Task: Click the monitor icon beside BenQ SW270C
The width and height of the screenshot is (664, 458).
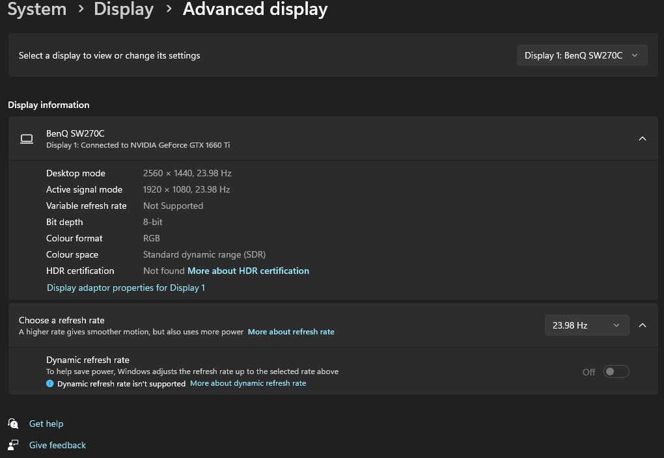Action: (x=27, y=139)
